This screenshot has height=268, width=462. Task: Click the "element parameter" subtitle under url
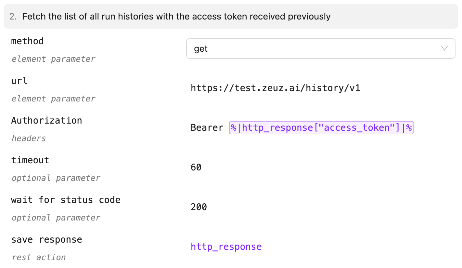tap(53, 99)
